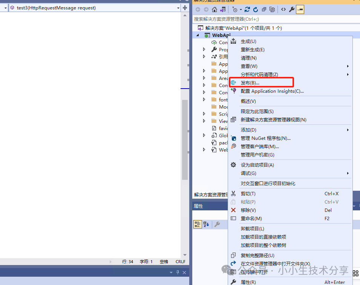The image size is (360, 285).
Task: Choose 重新生成(E) from the context menu
Action: 290,50
